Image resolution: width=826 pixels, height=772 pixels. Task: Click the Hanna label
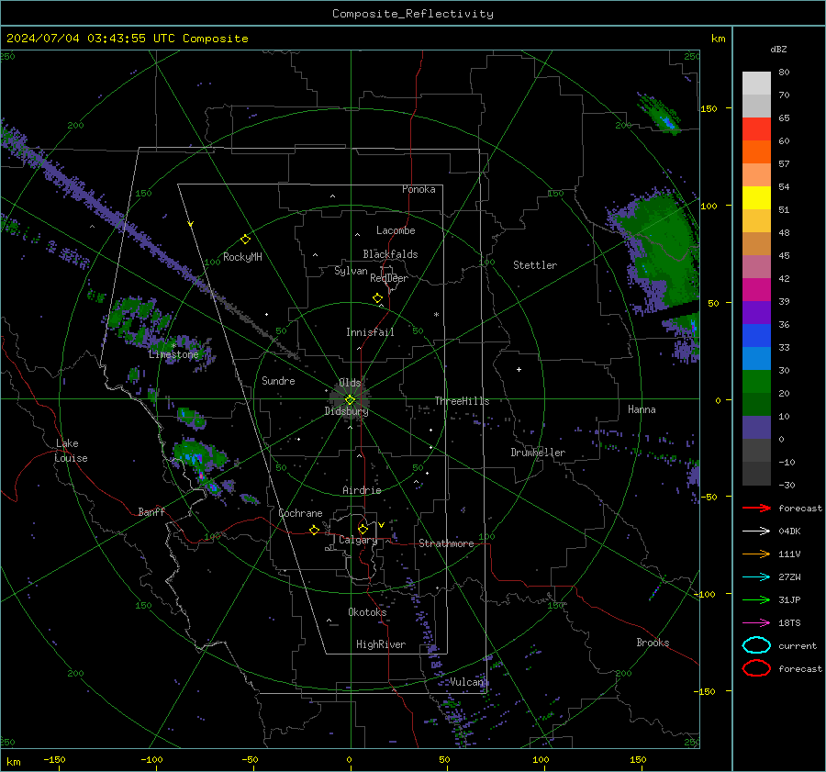point(642,409)
